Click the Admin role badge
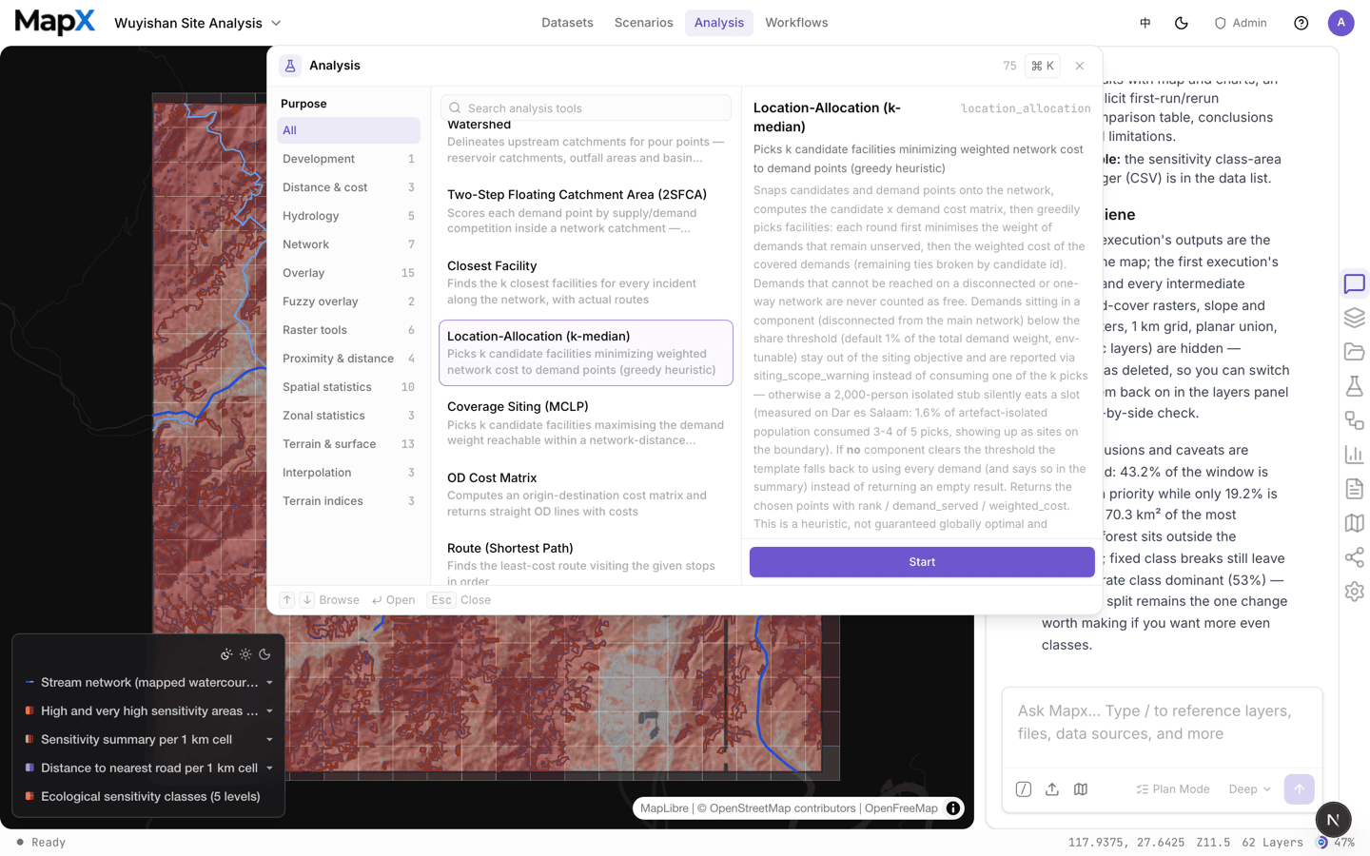 (1241, 23)
